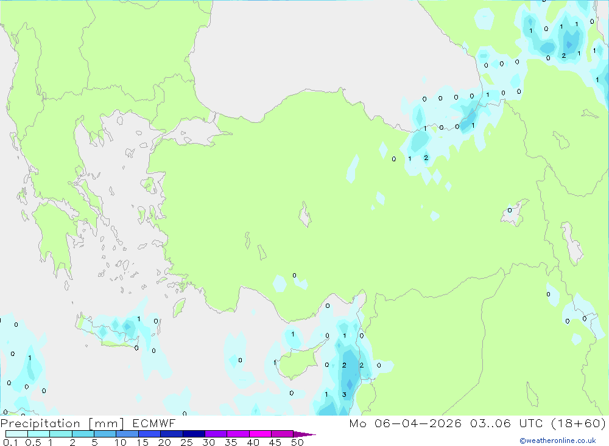Click the legend scale label '15'
Screen dimensions: 609x446
pos(143,442)
